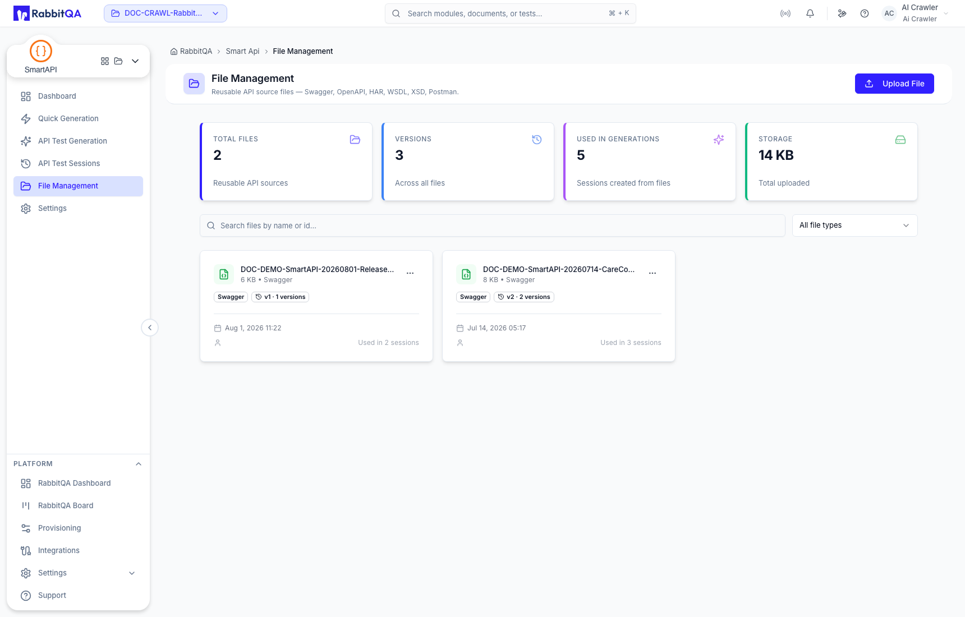The width and height of the screenshot is (965, 617).
Task: Open RabbitQA Board
Action: coord(78,506)
